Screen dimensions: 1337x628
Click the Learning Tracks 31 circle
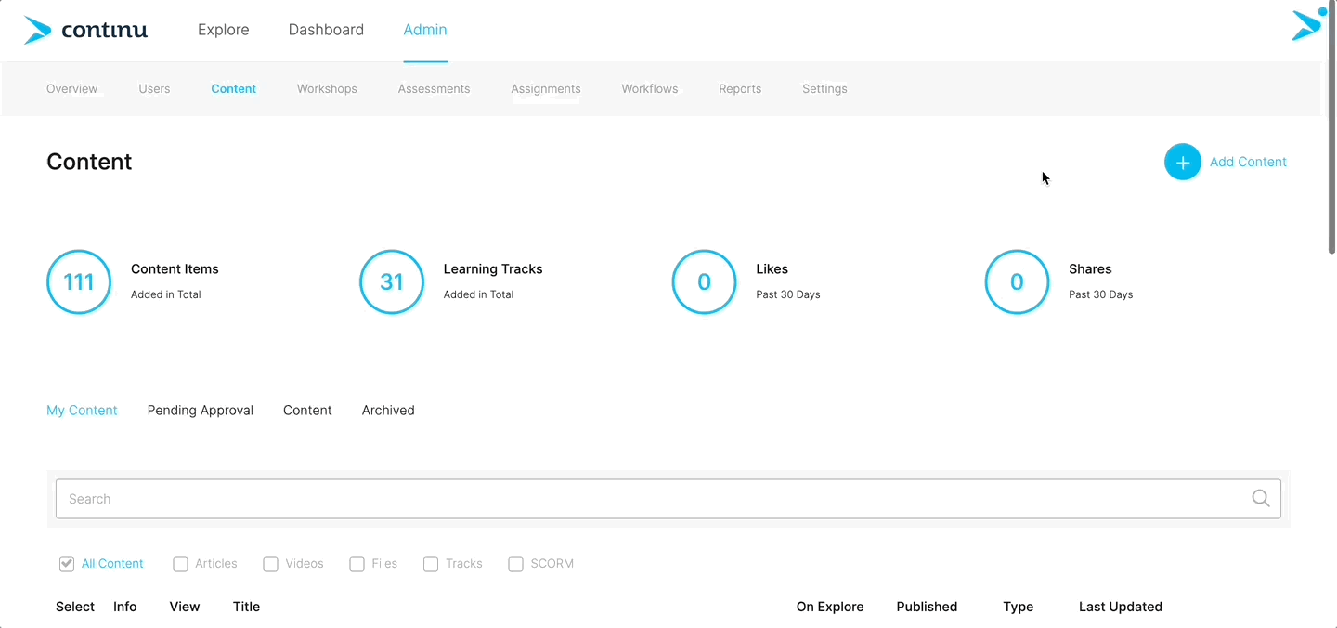click(x=392, y=281)
